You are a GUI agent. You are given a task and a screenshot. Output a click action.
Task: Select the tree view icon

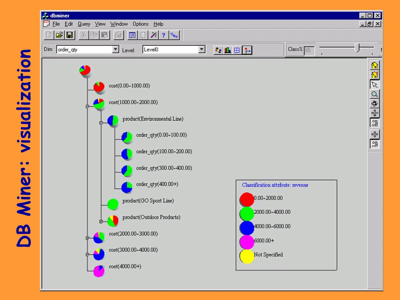[x=247, y=50]
